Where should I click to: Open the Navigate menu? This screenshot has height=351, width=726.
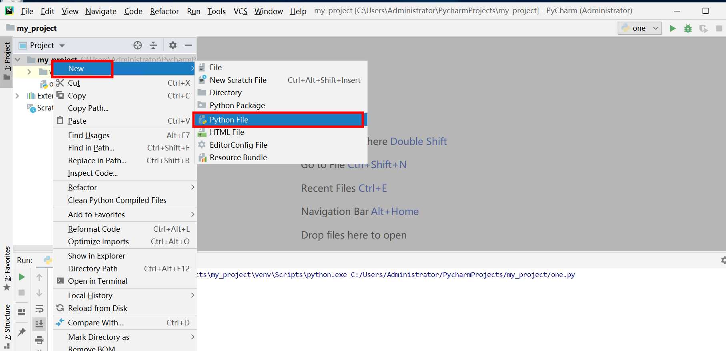pyautogui.click(x=101, y=11)
